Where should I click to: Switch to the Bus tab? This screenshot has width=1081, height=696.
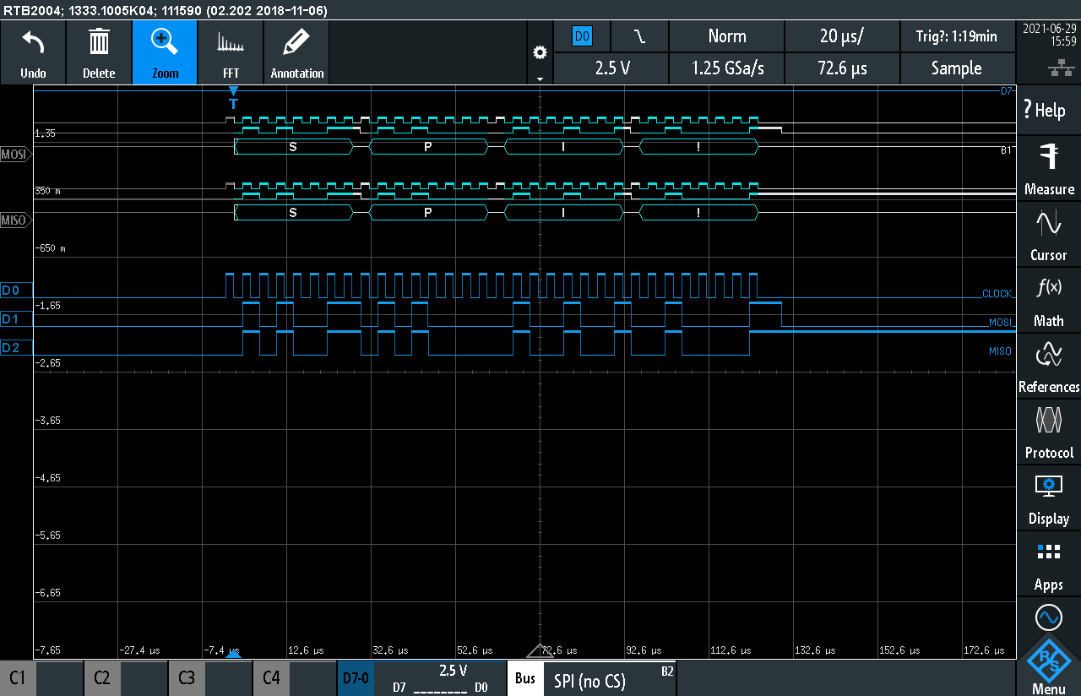tap(524, 677)
